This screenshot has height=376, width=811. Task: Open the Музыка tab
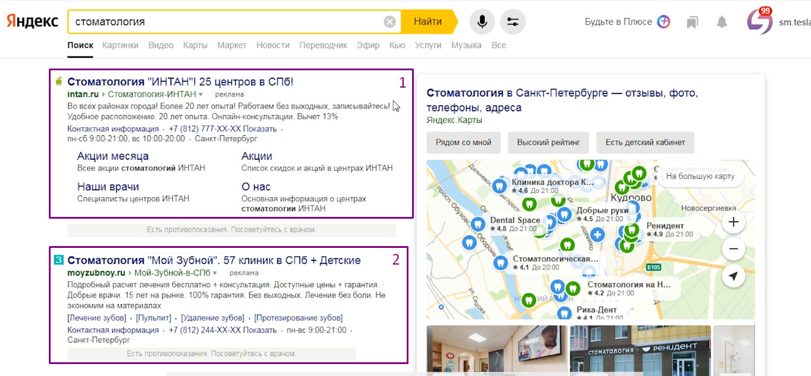click(466, 45)
